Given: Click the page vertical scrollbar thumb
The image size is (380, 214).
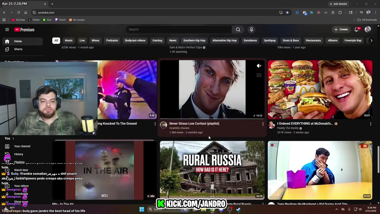Looking at the screenshot, I should tap(378, 159).
